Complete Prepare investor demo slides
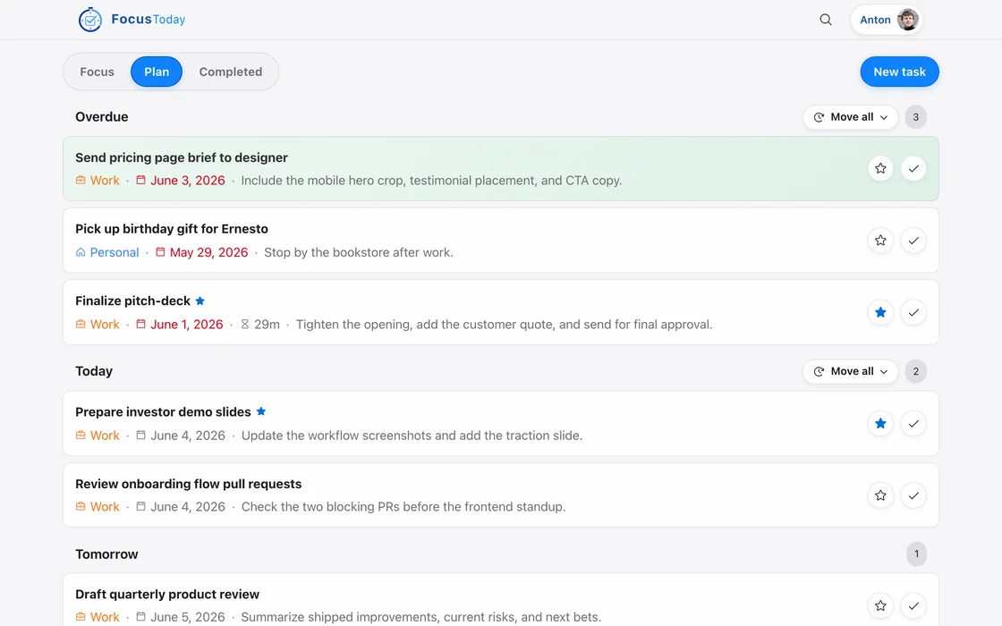Screen dimensions: 1002x626 [x=913, y=424]
